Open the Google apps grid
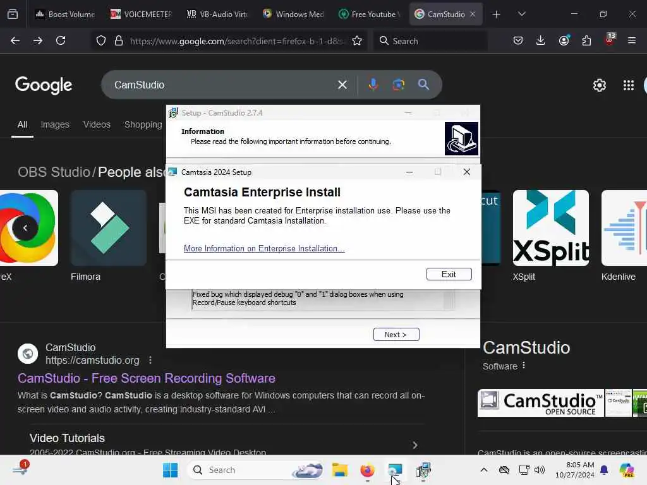 pyautogui.click(x=629, y=85)
